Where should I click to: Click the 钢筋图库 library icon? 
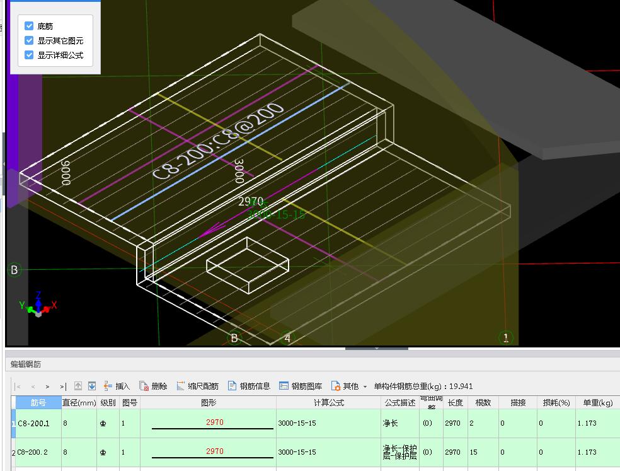(284, 386)
